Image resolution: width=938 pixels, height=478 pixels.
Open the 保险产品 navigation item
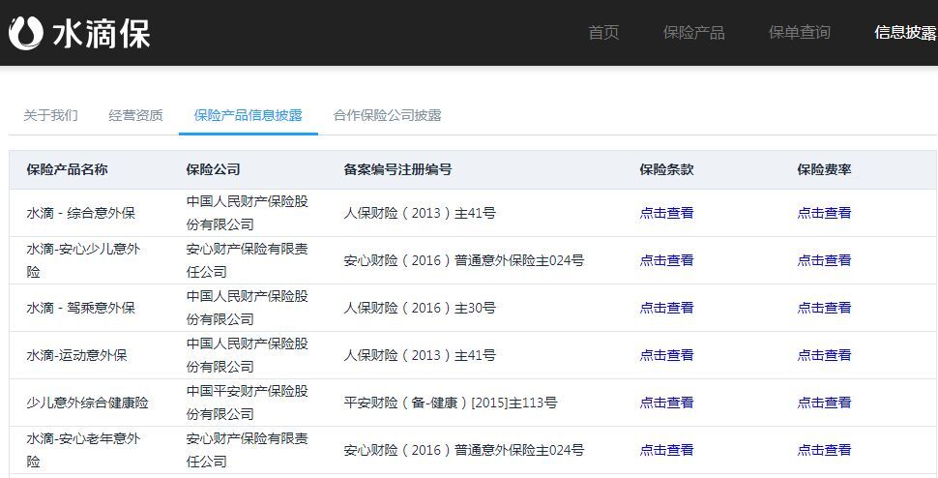click(694, 32)
